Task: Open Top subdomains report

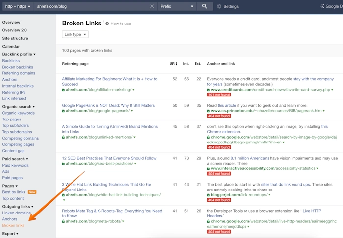Action: (x=17, y=132)
